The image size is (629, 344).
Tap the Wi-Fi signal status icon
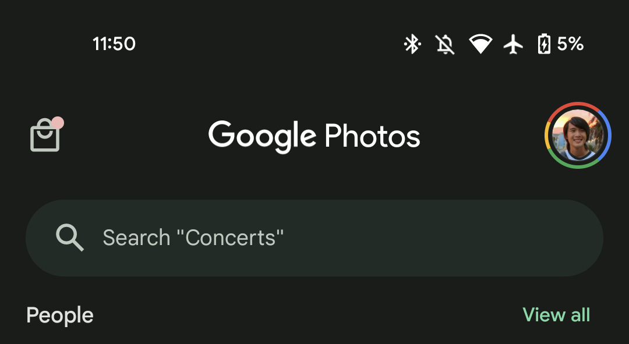pos(480,44)
